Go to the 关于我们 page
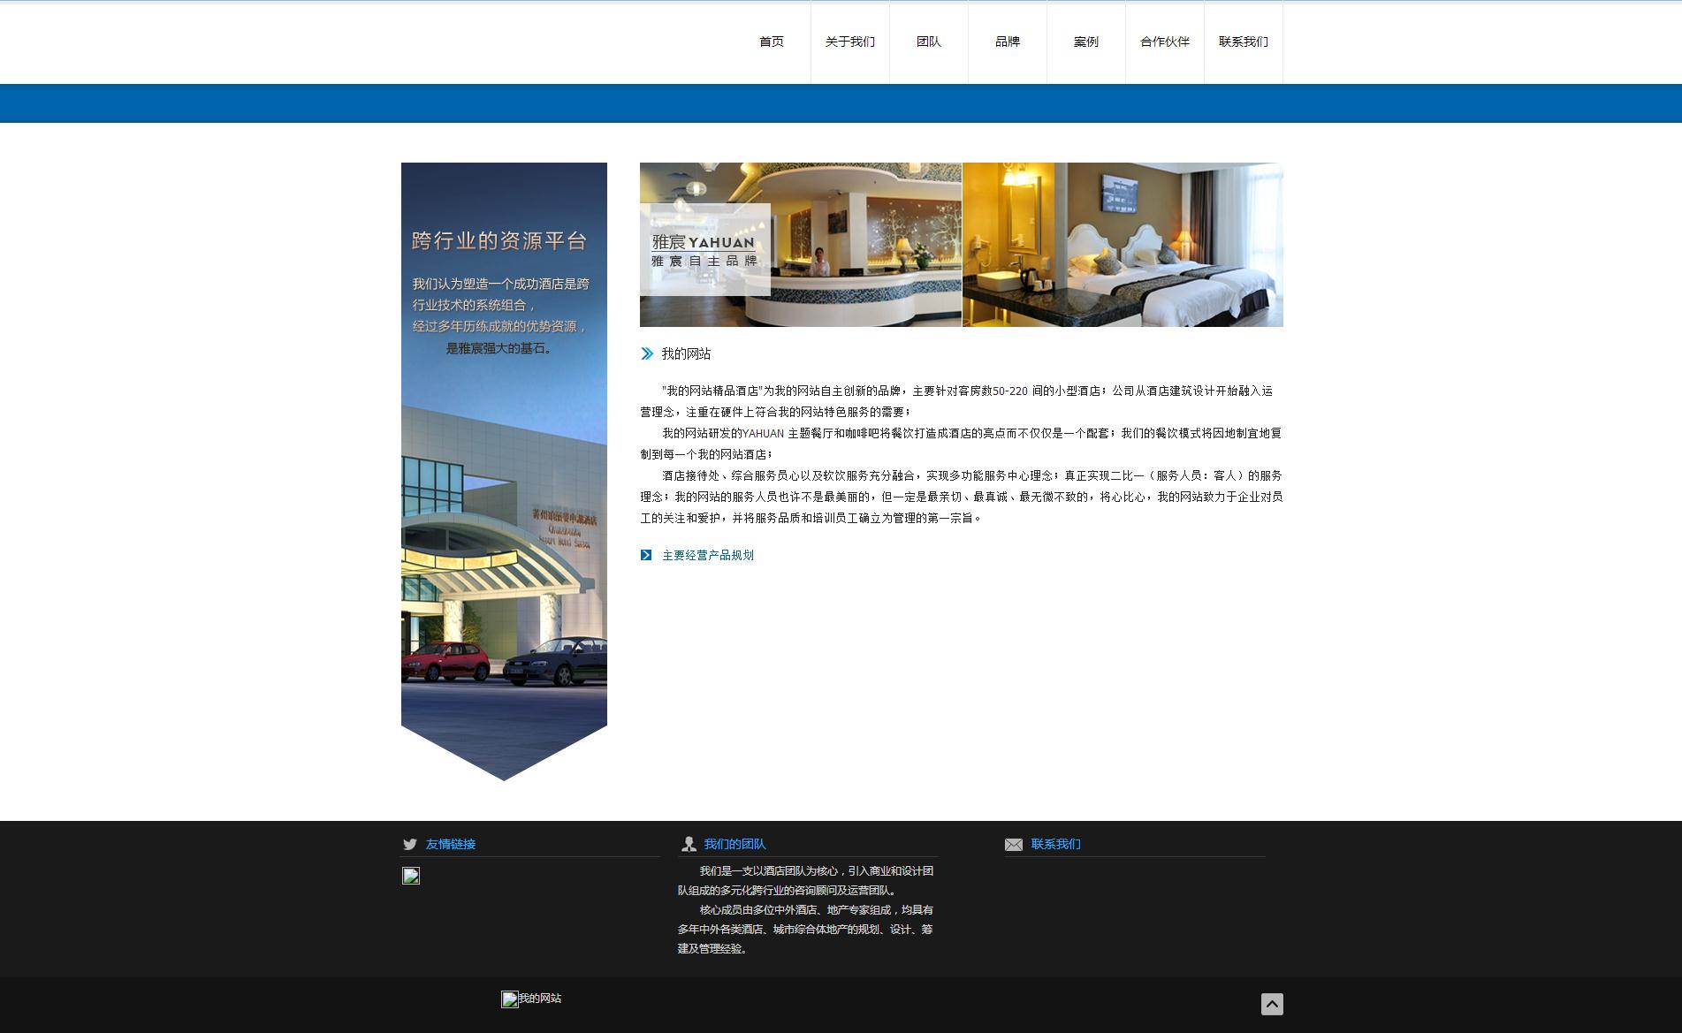Viewport: 1682px width, 1033px height. click(x=849, y=42)
